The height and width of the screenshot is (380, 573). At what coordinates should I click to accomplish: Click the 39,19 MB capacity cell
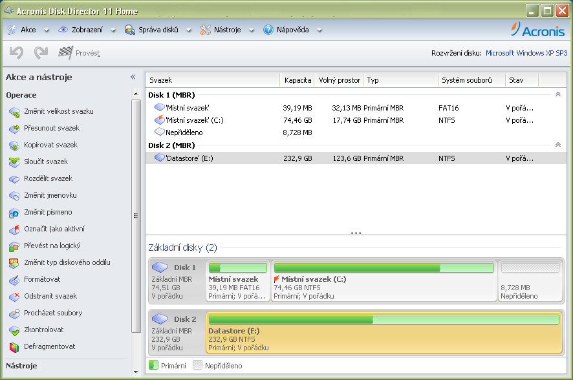click(x=297, y=108)
